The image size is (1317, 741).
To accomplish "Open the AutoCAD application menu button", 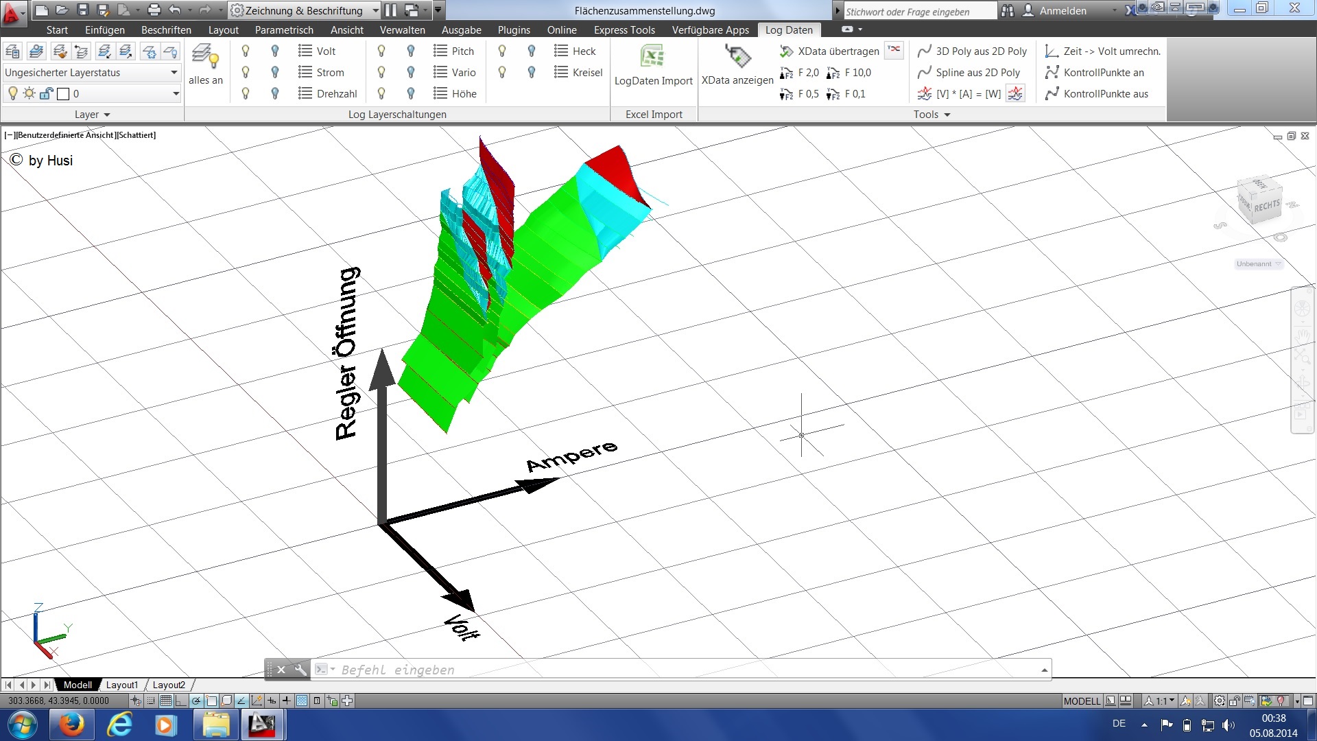I will pos(12,12).
